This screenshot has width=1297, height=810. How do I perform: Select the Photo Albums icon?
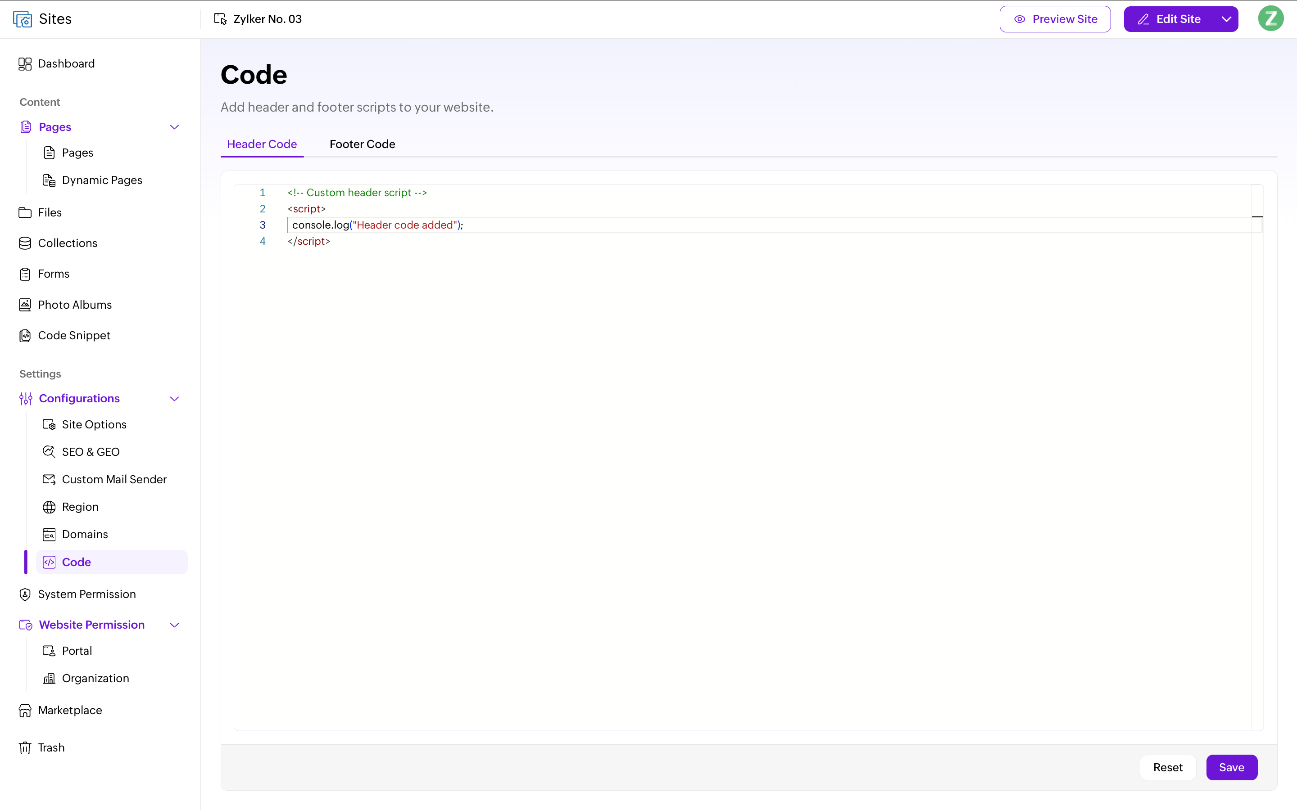pos(25,305)
